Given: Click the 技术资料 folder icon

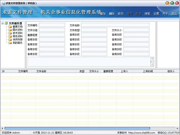Looking at the screenshot, I should click(10, 33).
